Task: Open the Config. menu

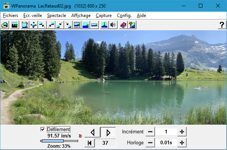Action: [124, 15]
